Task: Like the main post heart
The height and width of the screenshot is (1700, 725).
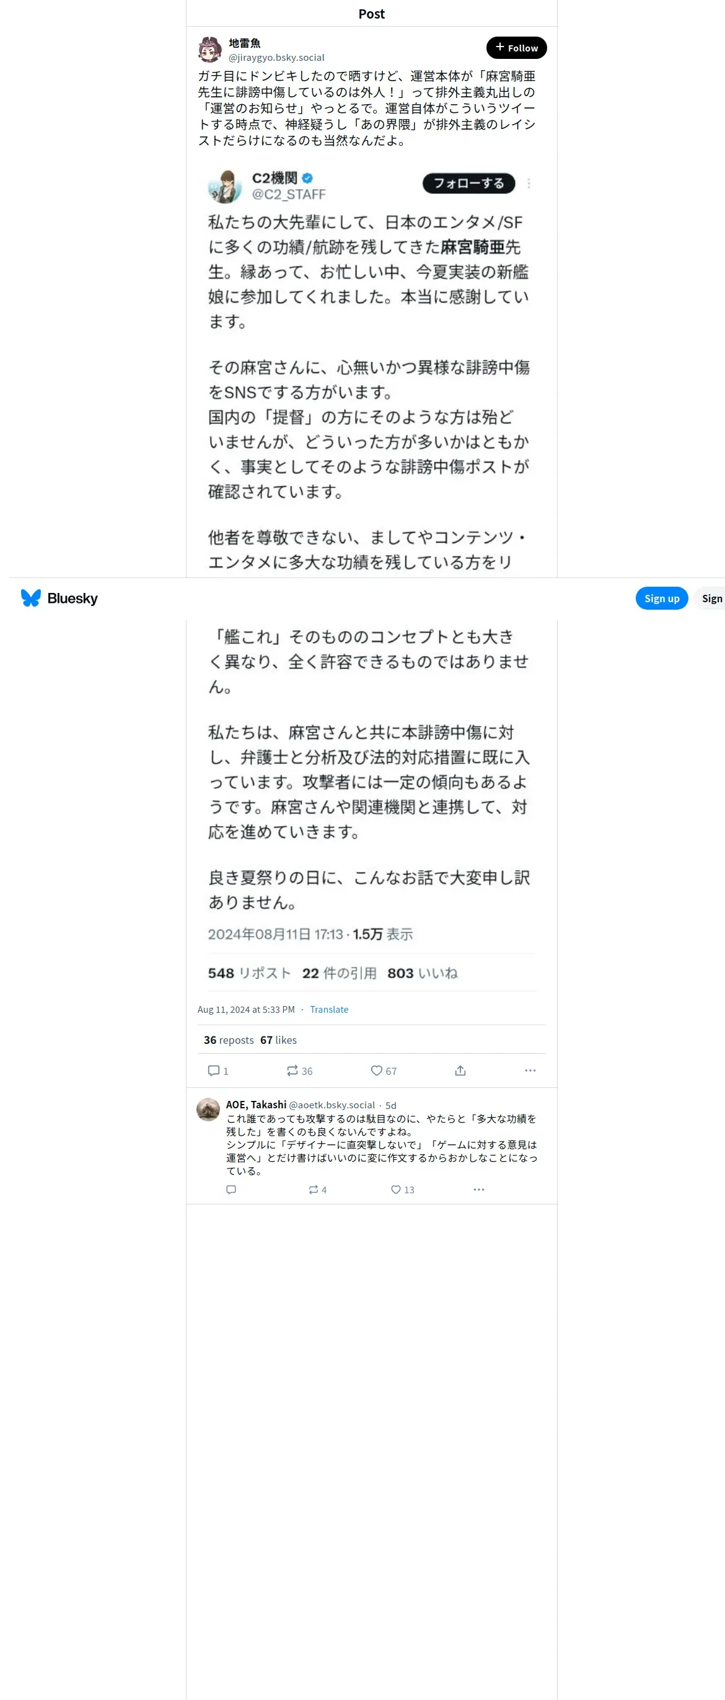Action: coord(384,1070)
